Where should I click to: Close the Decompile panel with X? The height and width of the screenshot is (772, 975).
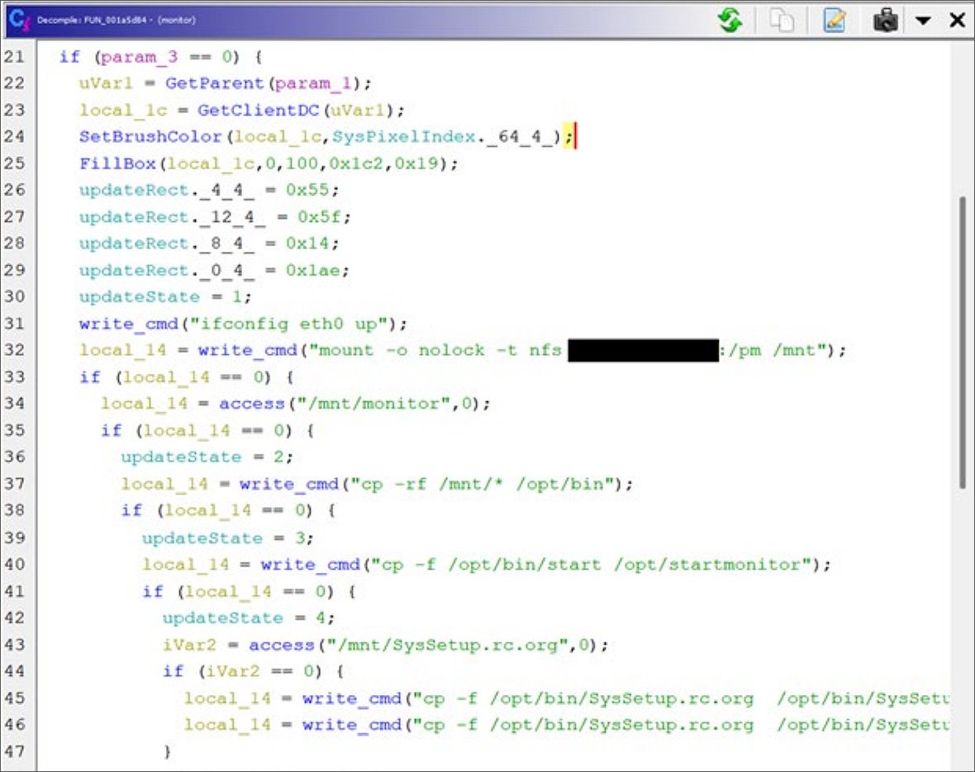[958, 20]
